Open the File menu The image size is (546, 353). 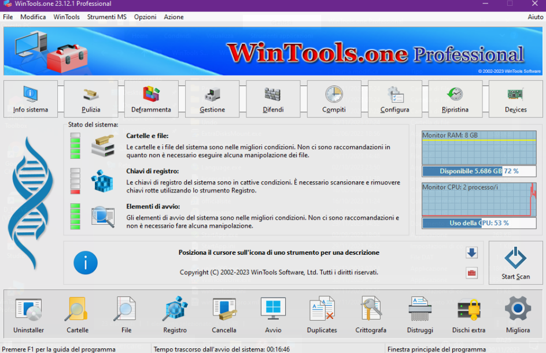tap(8, 17)
